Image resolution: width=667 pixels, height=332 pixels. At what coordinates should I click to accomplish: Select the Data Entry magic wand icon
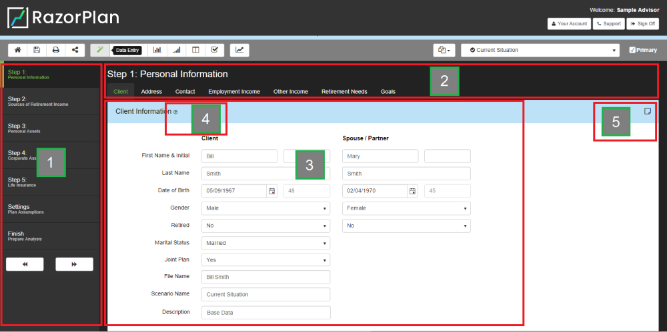[99, 50]
